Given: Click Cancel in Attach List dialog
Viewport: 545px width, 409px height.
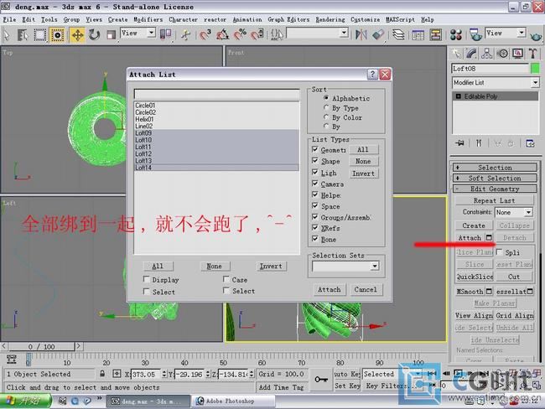Looking at the screenshot, I should (x=366, y=289).
